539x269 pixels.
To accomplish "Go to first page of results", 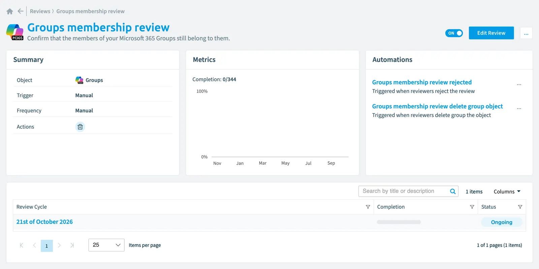I will pos(22,245).
